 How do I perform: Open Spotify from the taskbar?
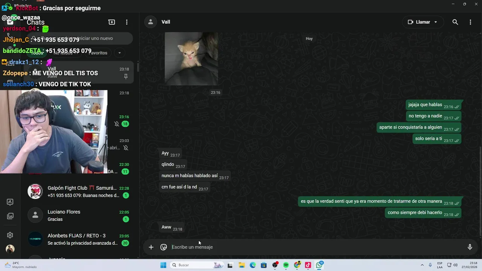tap(286, 265)
